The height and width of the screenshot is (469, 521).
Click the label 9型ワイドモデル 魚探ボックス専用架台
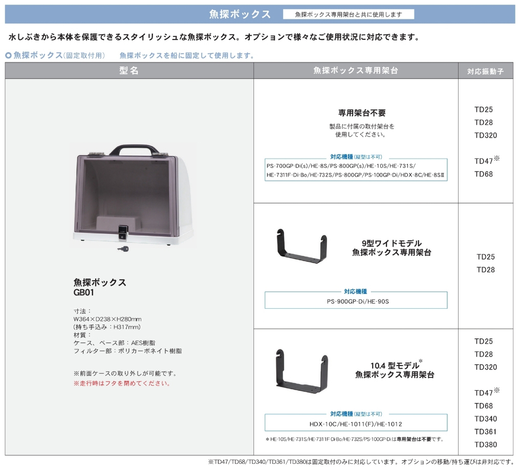(x=392, y=248)
